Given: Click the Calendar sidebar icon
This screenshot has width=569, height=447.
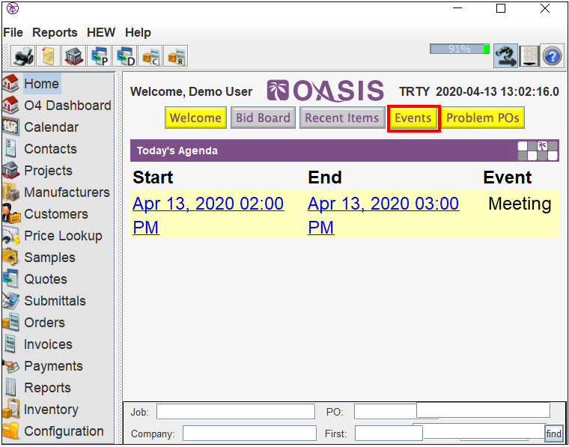Looking at the screenshot, I should click(10, 127).
